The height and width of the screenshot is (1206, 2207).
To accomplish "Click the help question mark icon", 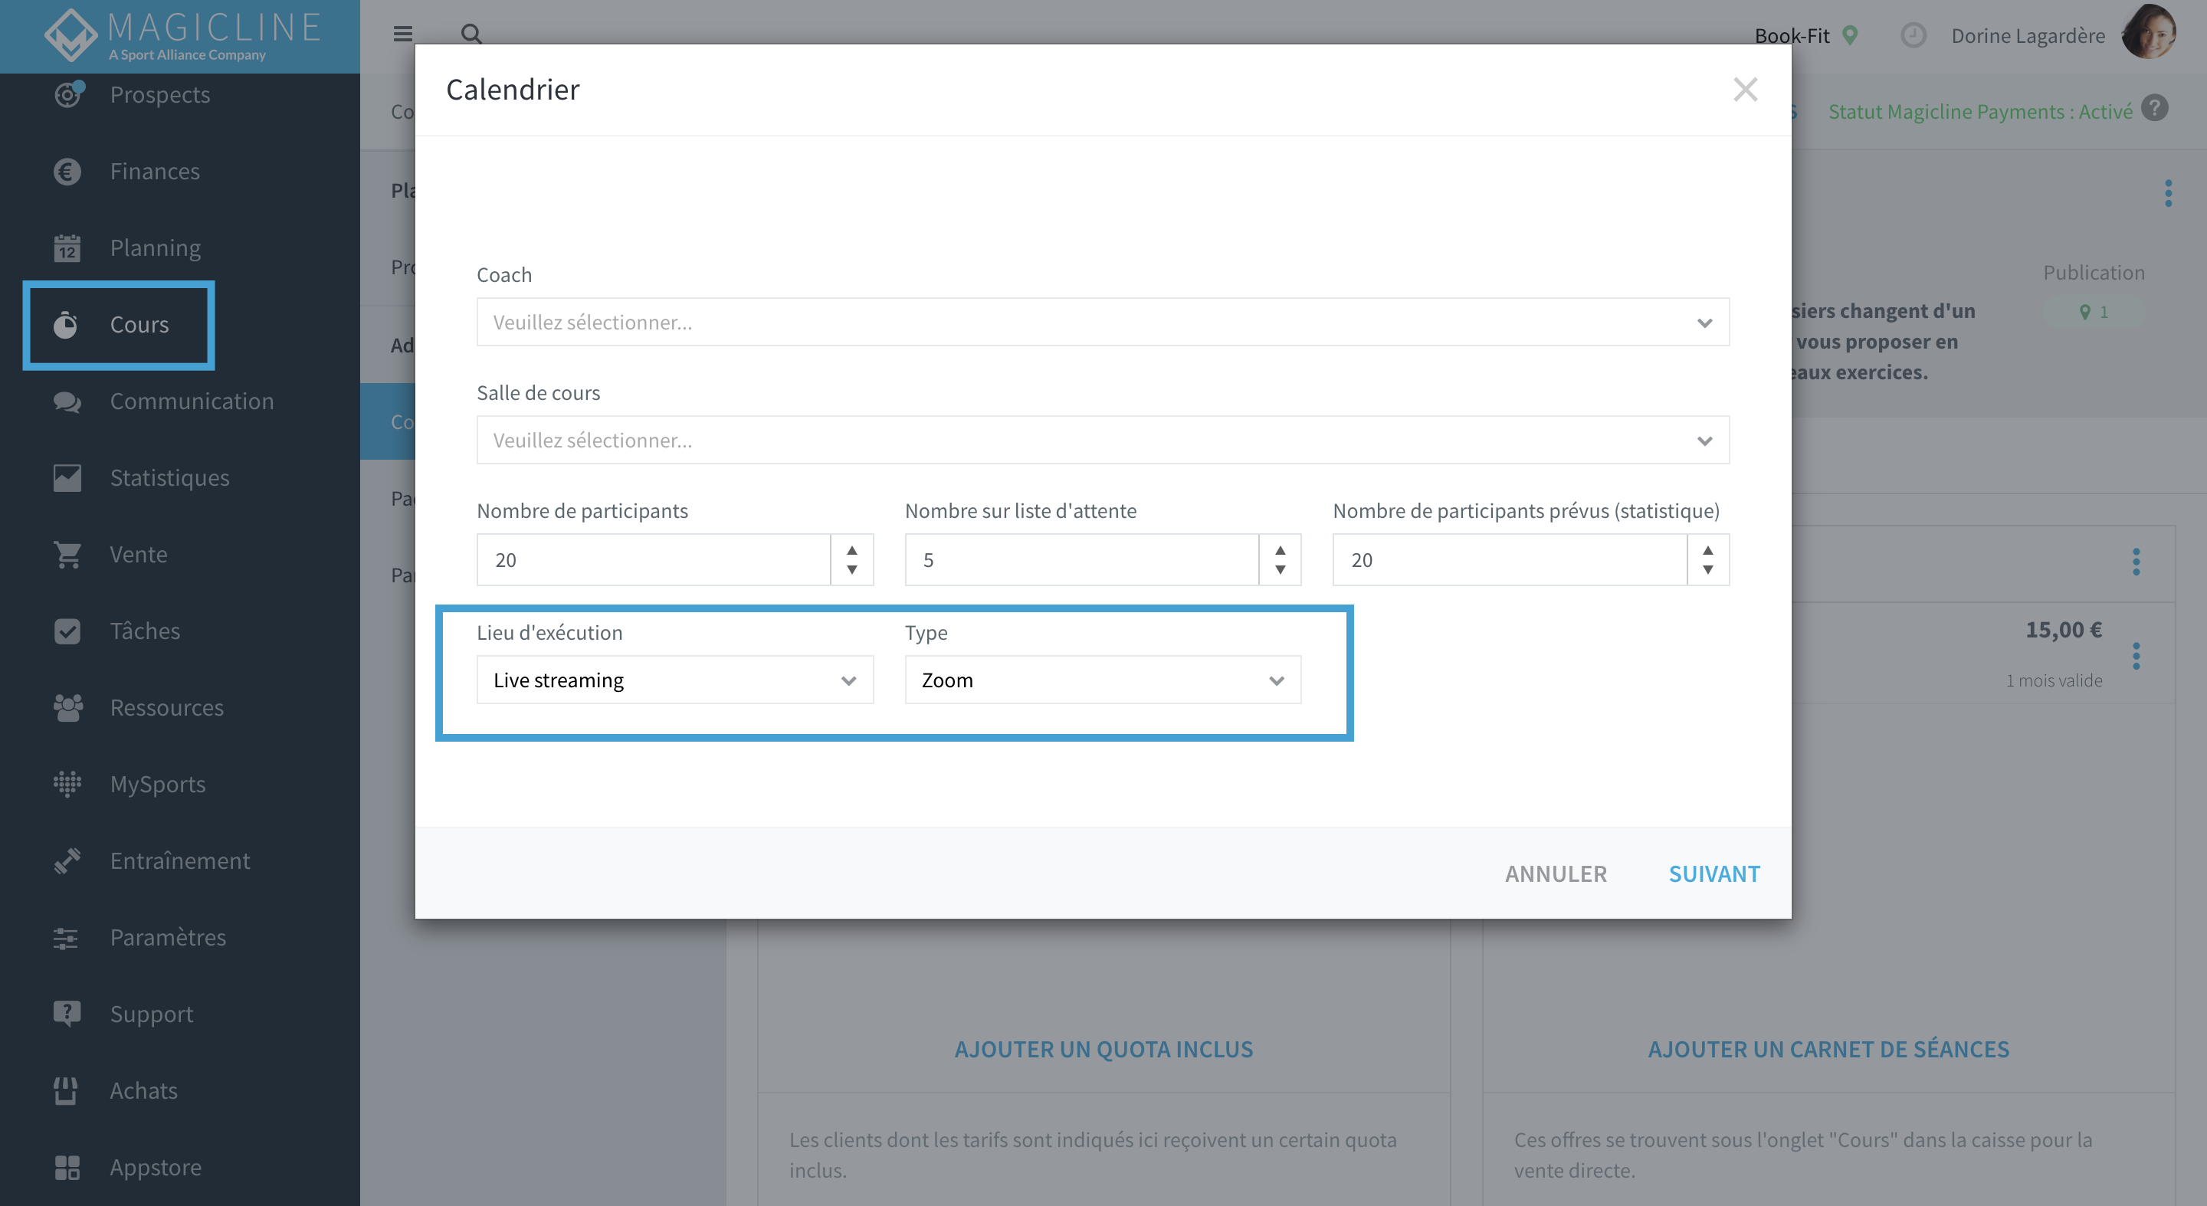I will (2155, 109).
